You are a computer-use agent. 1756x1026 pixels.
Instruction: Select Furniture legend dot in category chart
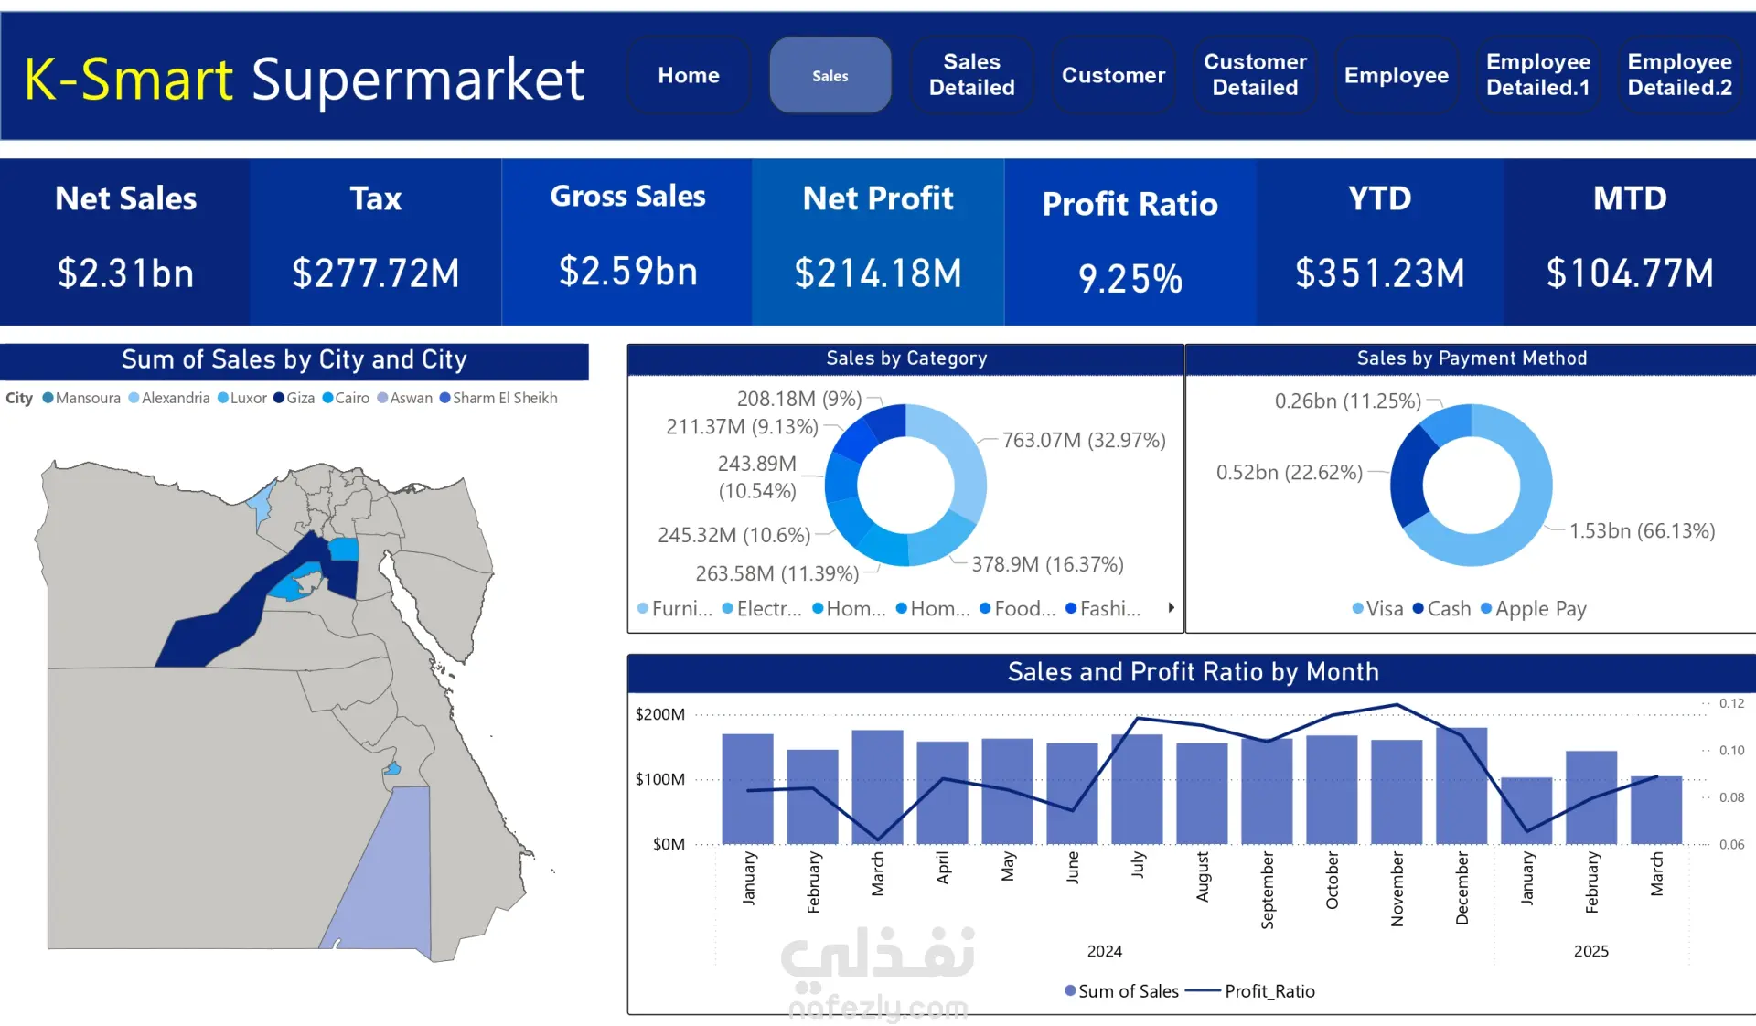click(x=643, y=609)
